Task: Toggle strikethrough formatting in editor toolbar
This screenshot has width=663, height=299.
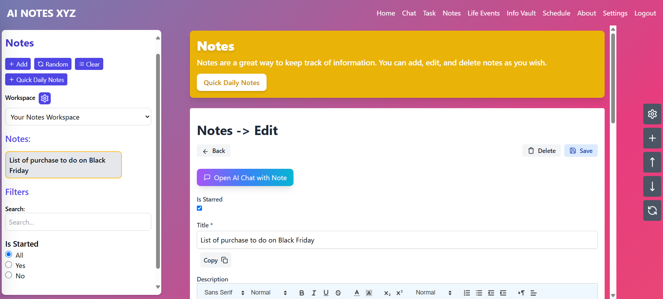Action: [338, 293]
